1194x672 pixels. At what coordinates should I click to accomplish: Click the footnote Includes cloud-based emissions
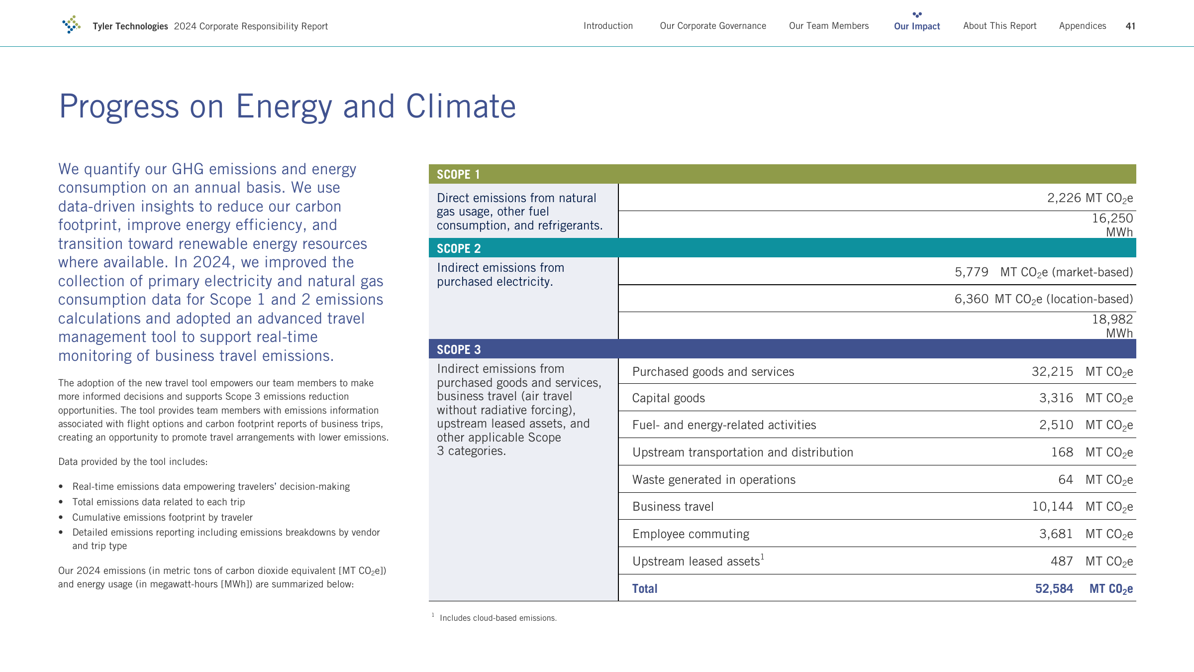pyautogui.click(x=498, y=618)
